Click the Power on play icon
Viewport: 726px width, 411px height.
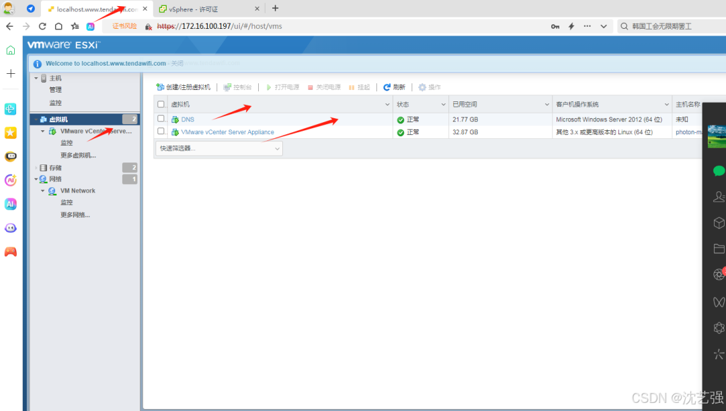[x=268, y=87]
